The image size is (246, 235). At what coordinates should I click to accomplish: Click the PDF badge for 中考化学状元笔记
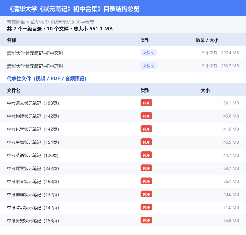(x=146, y=129)
